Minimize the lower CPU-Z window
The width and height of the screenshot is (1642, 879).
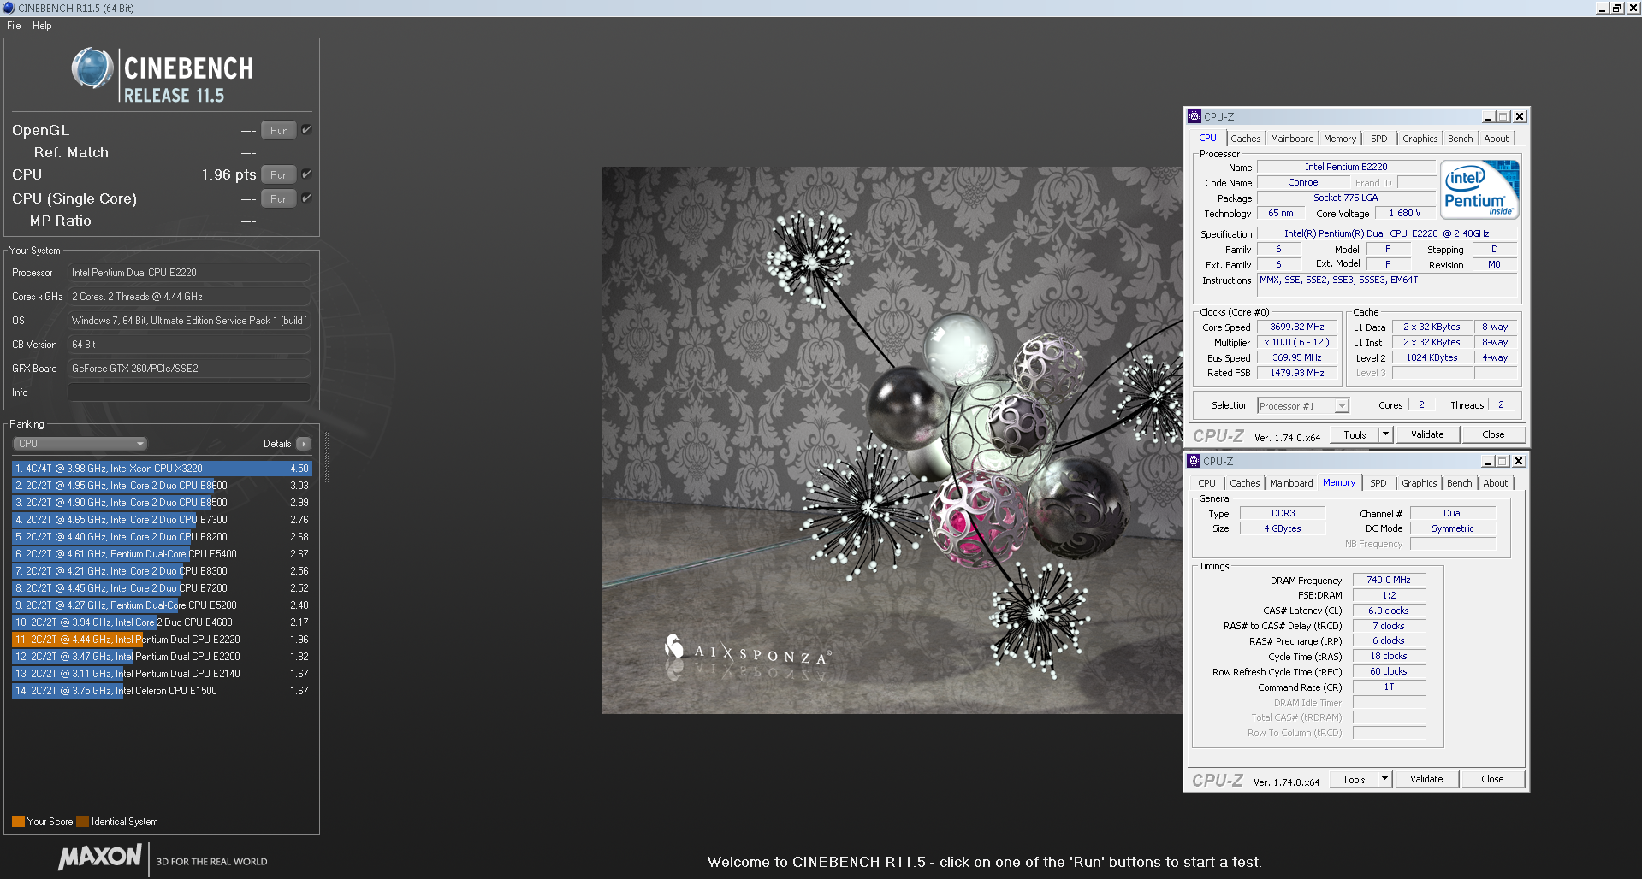pyautogui.click(x=1487, y=462)
